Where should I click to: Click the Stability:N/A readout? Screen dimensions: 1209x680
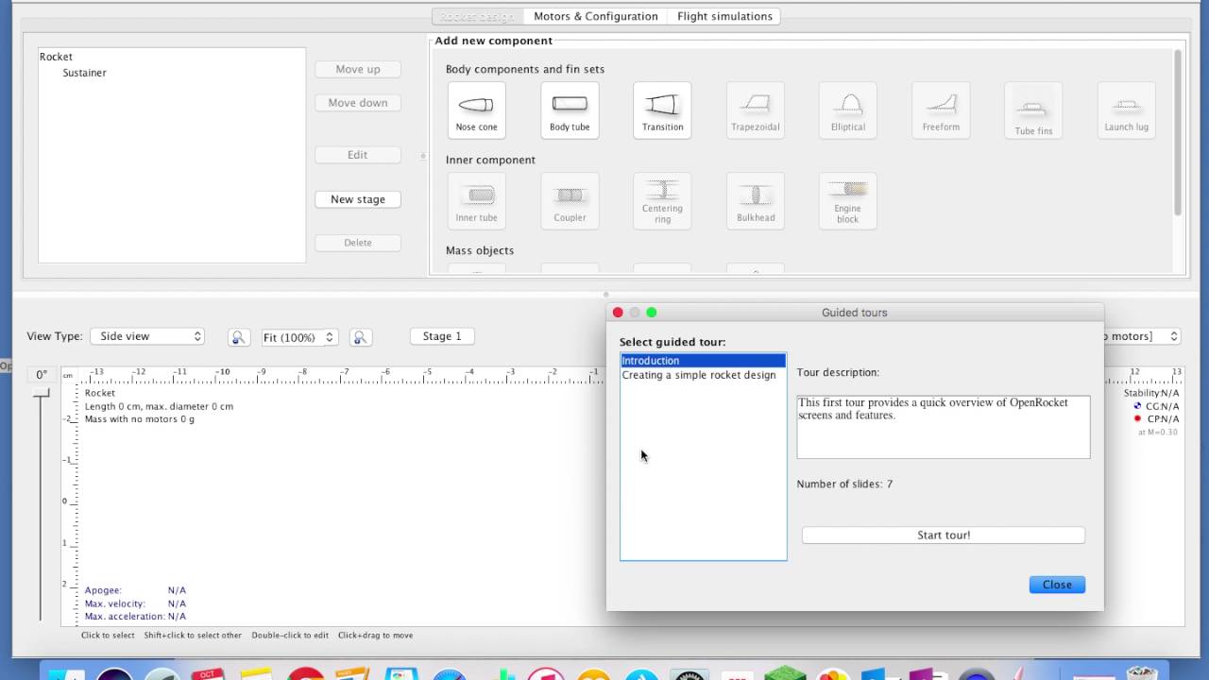(1151, 393)
